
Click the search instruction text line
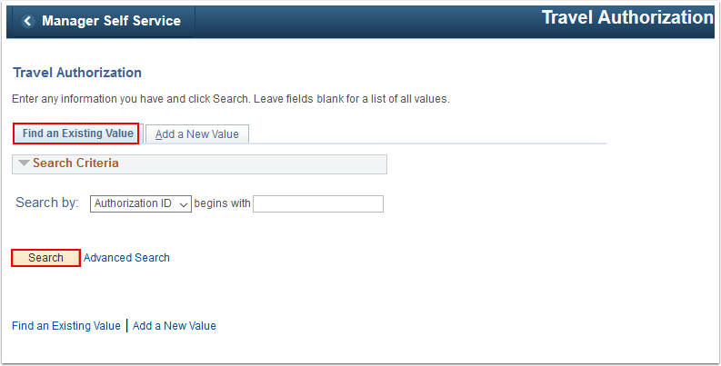[231, 99]
